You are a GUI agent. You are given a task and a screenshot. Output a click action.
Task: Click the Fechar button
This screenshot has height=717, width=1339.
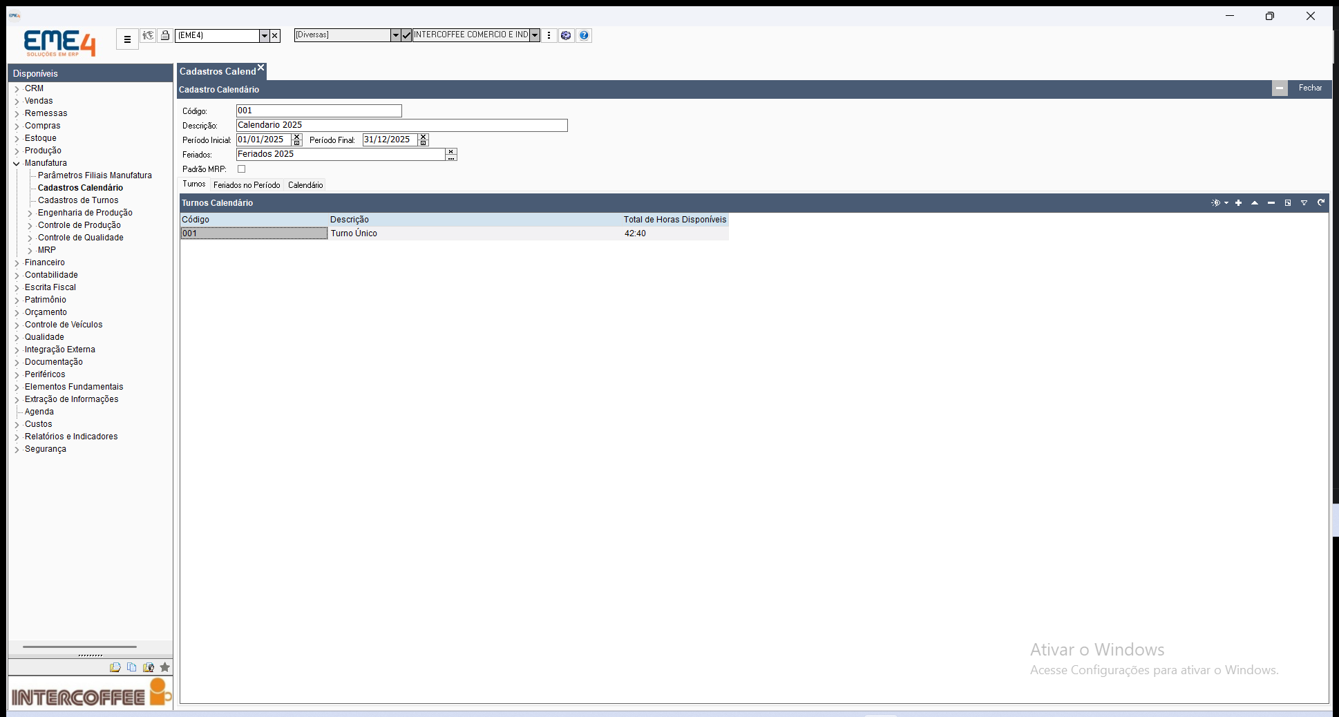click(1310, 88)
